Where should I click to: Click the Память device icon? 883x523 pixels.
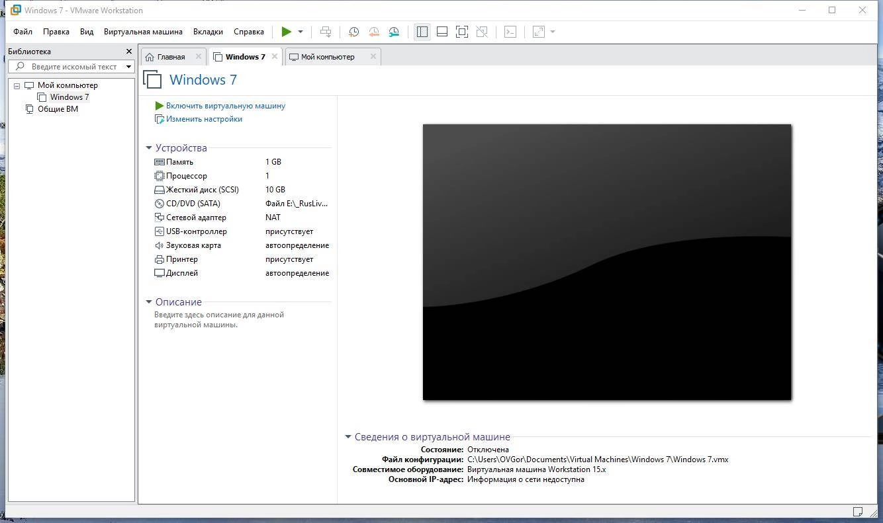tap(159, 162)
